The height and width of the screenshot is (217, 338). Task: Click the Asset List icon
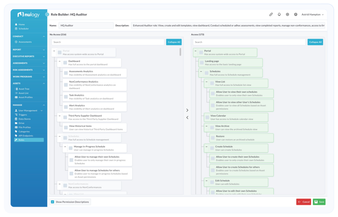coord(16,93)
